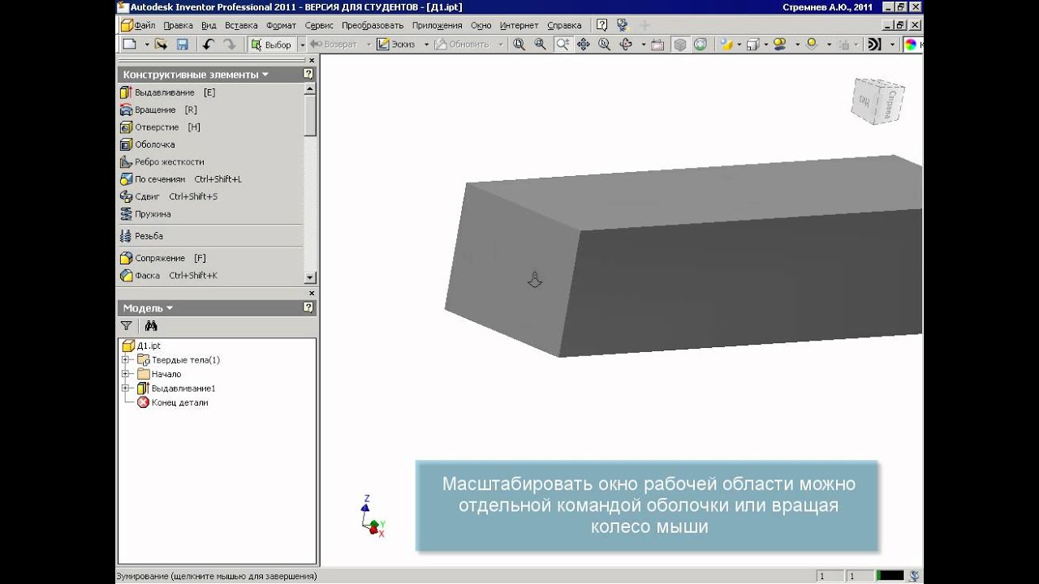Click scroll down arrow in features panel
1039x584 pixels.
click(x=310, y=277)
